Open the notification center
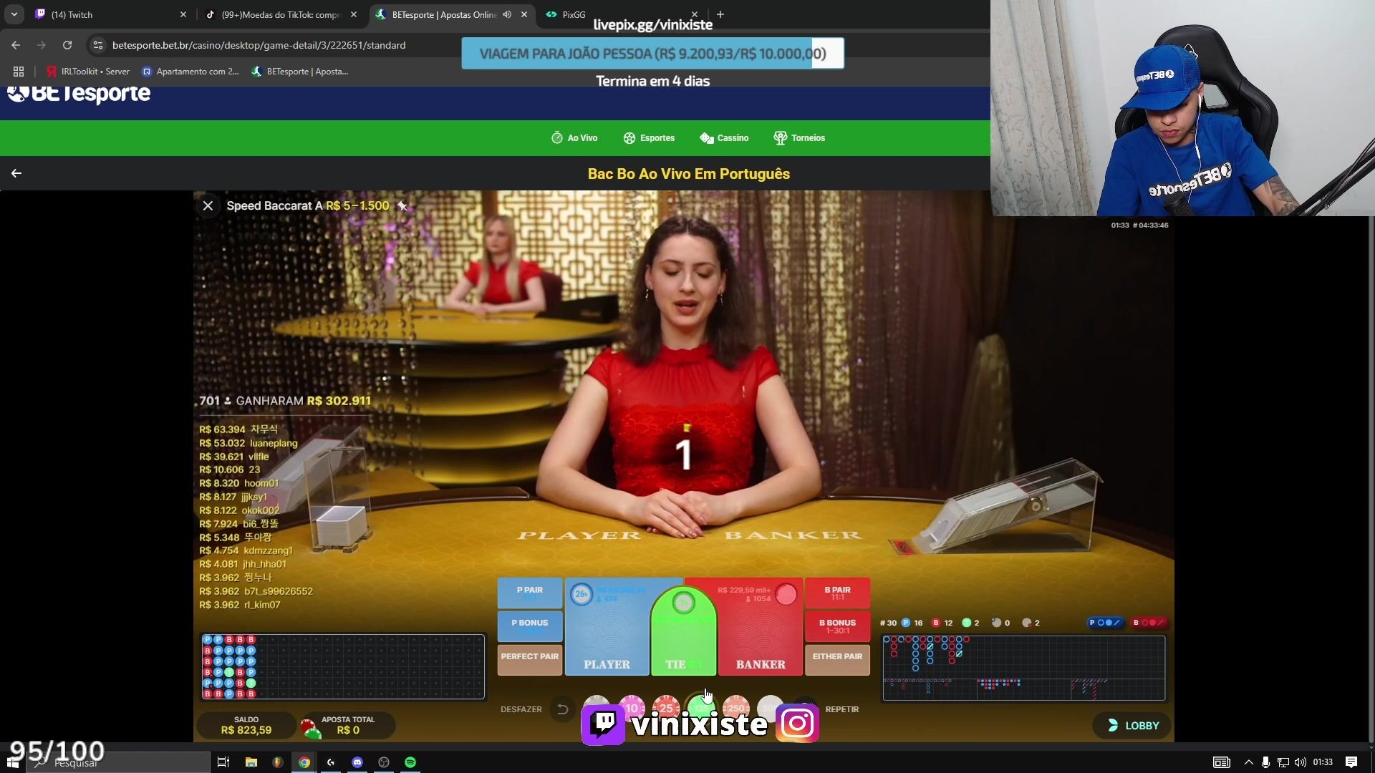 [1351, 762]
